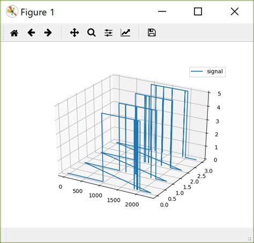Viewport: 254px width, 243px height.
Task: Click y-axis tick label 1.5
Action: click(x=187, y=187)
